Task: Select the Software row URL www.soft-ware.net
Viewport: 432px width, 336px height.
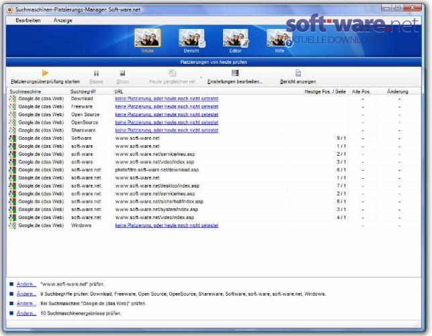Action: tap(137, 138)
